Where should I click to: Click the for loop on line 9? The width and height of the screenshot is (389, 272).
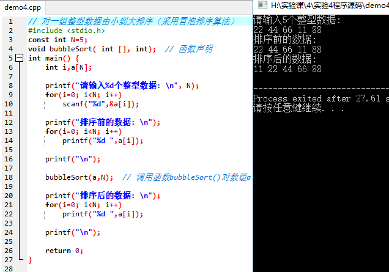[x=83, y=95]
